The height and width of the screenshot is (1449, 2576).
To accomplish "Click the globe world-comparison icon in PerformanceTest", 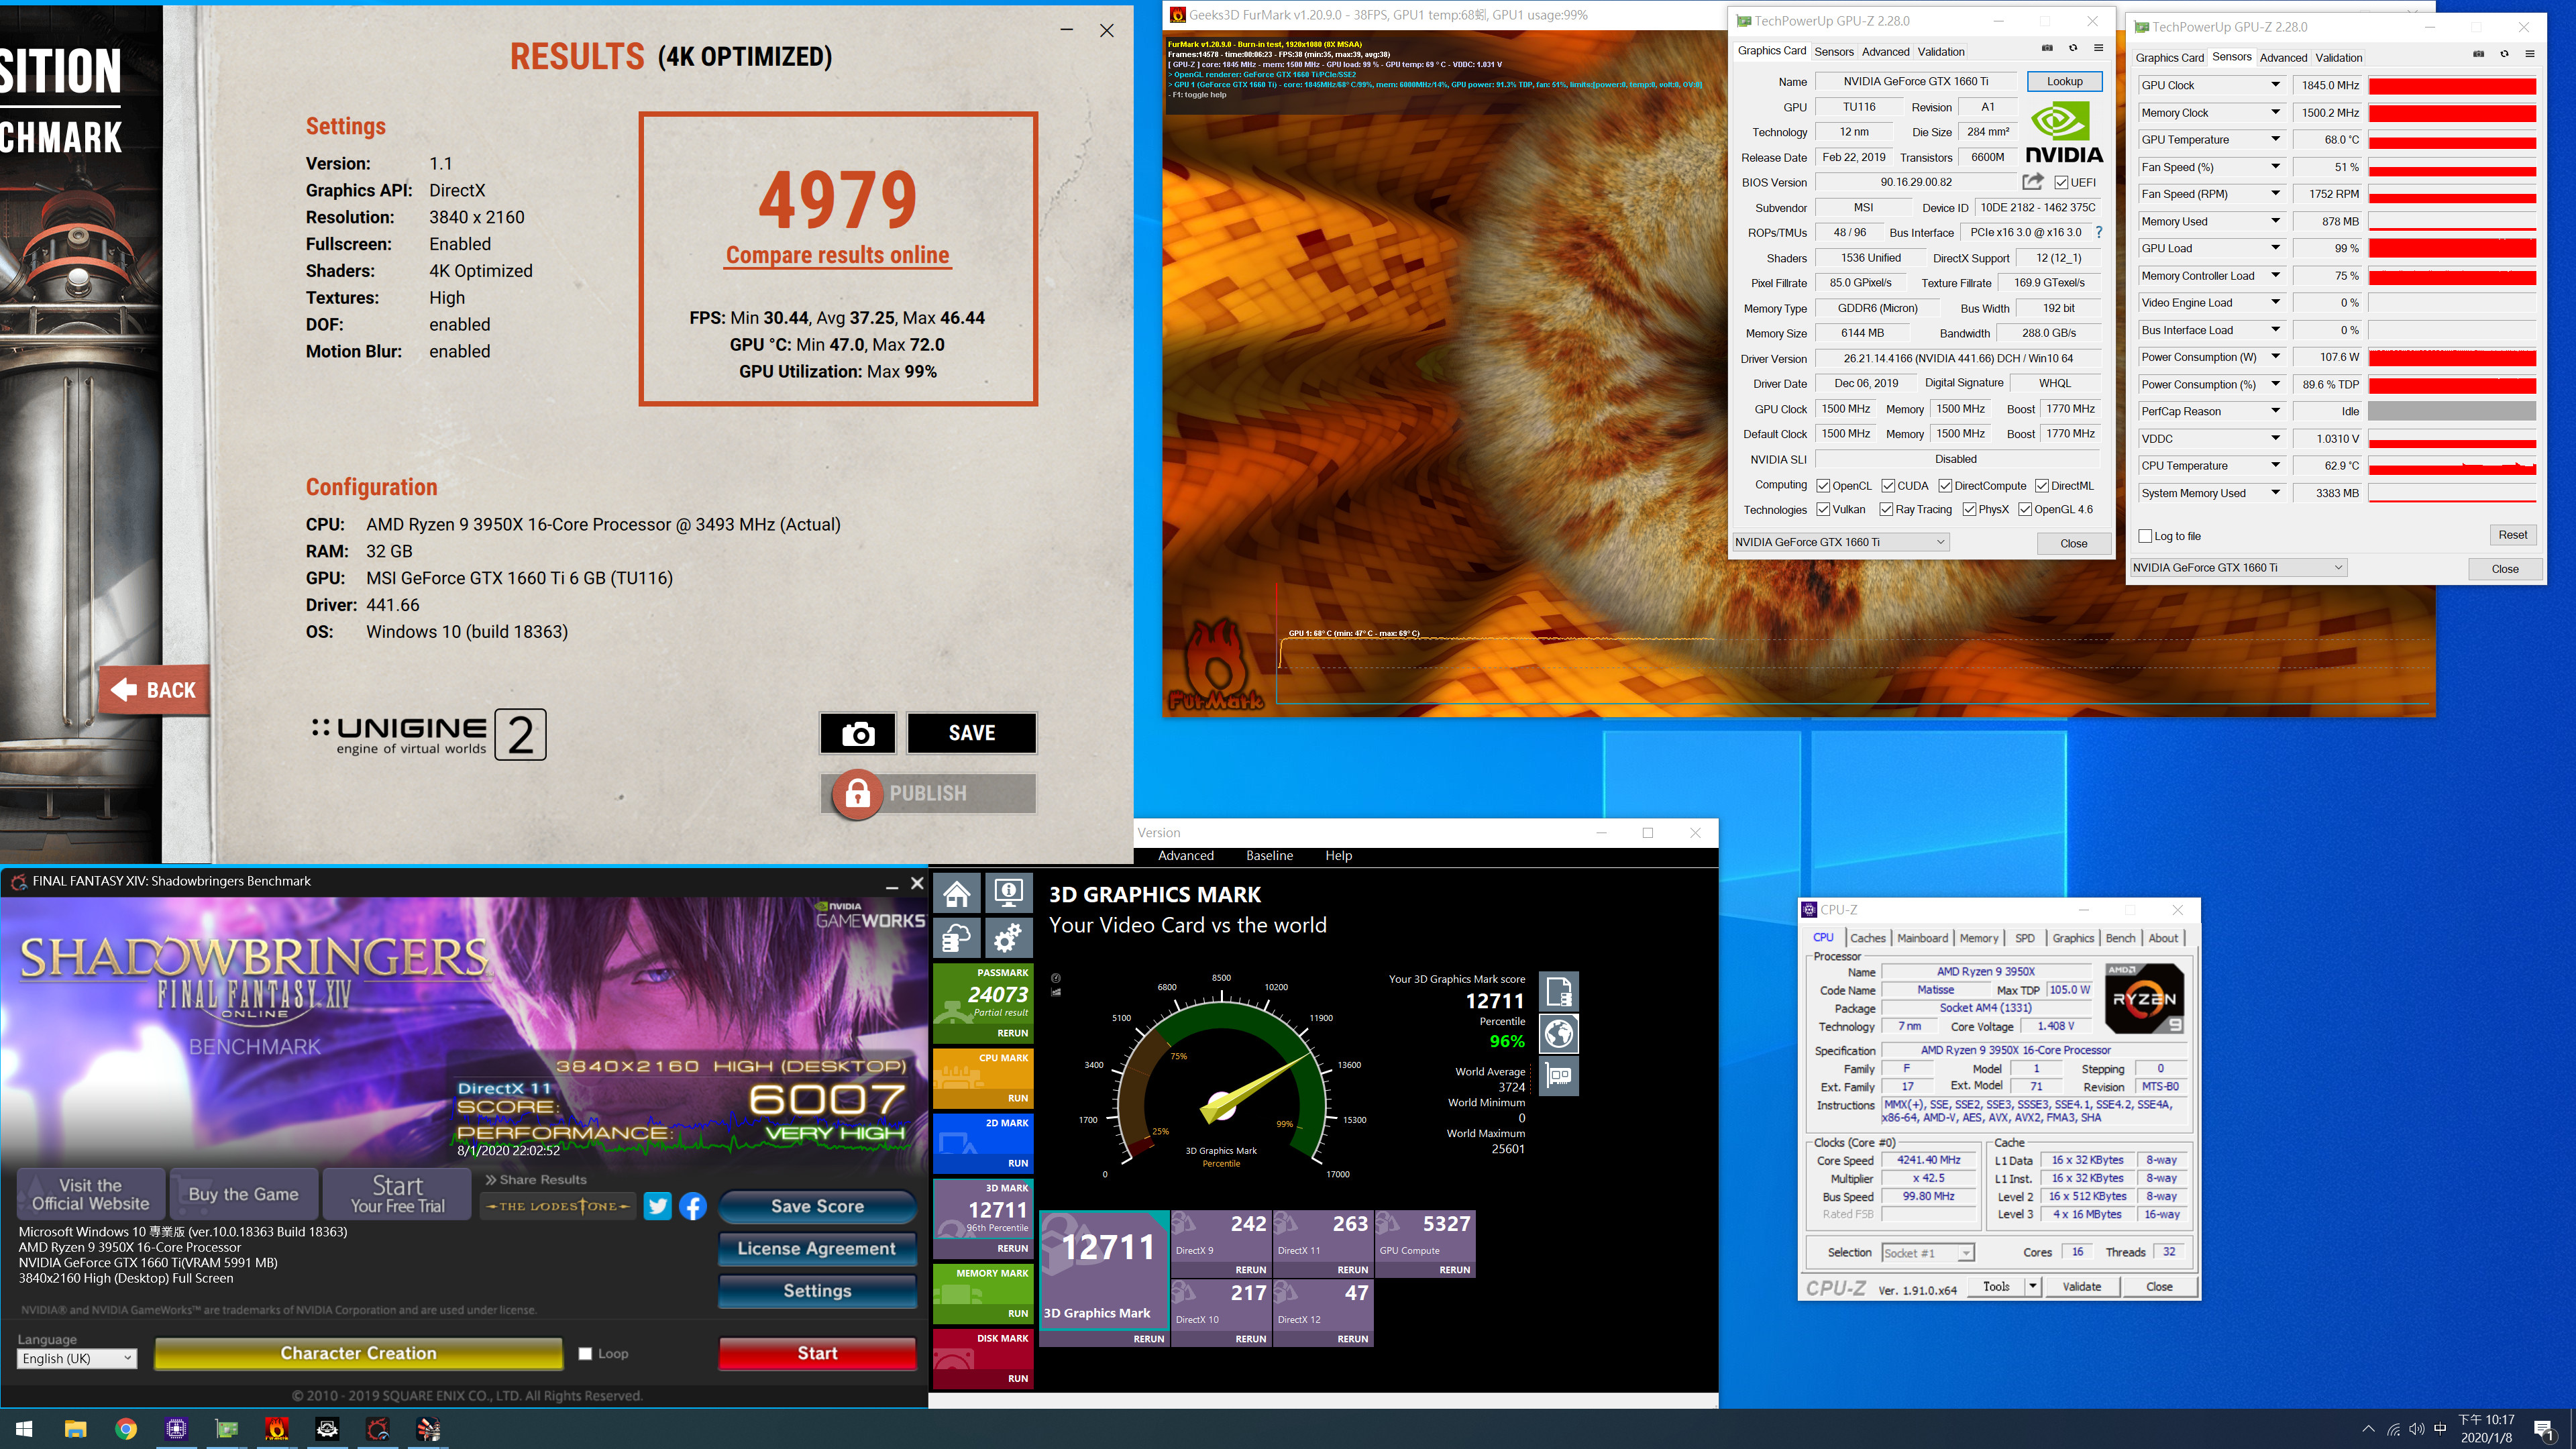I will (x=1558, y=1033).
